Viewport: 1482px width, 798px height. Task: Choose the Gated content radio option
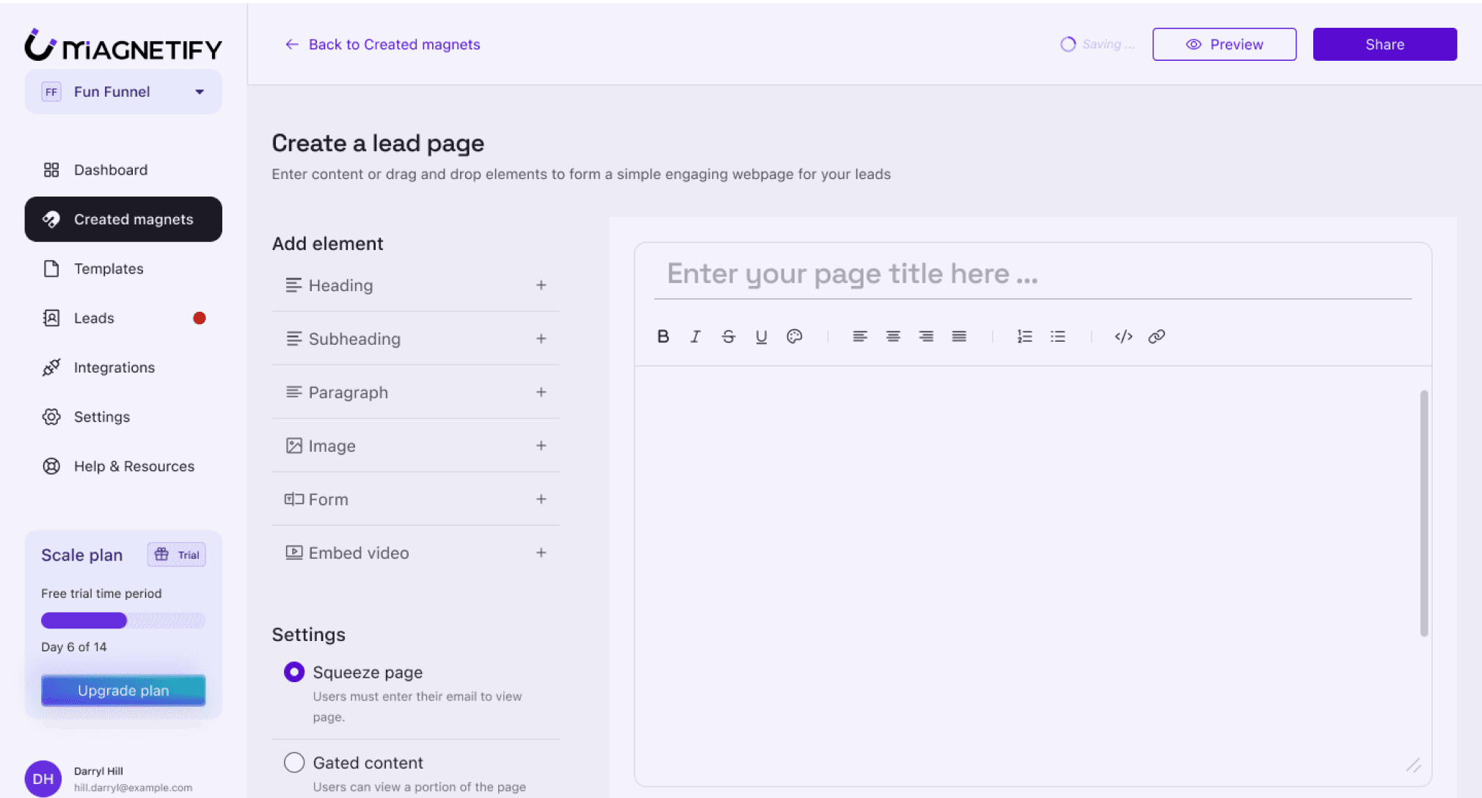click(294, 763)
